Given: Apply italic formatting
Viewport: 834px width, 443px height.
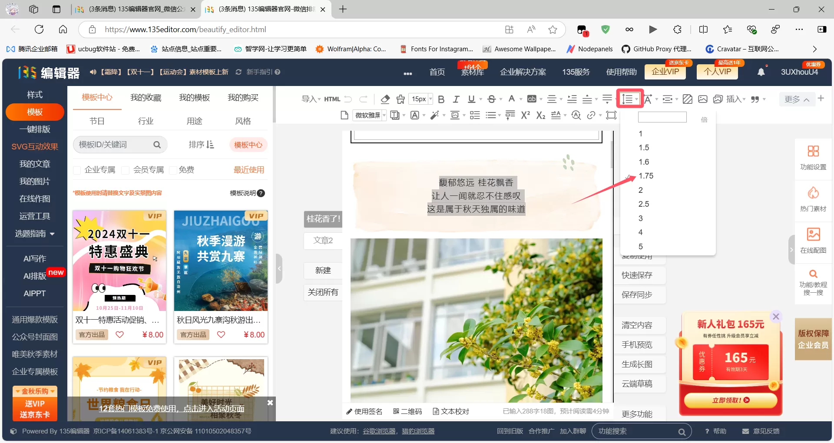Looking at the screenshot, I should click(x=456, y=99).
